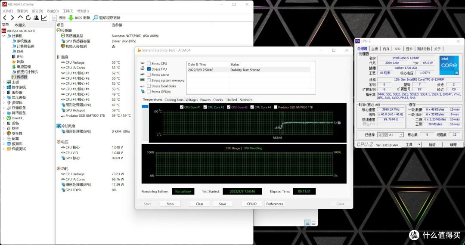Open the 内存 tab in CPU-Z
The width and height of the screenshot is (465, 245).
tap(386, 49)
